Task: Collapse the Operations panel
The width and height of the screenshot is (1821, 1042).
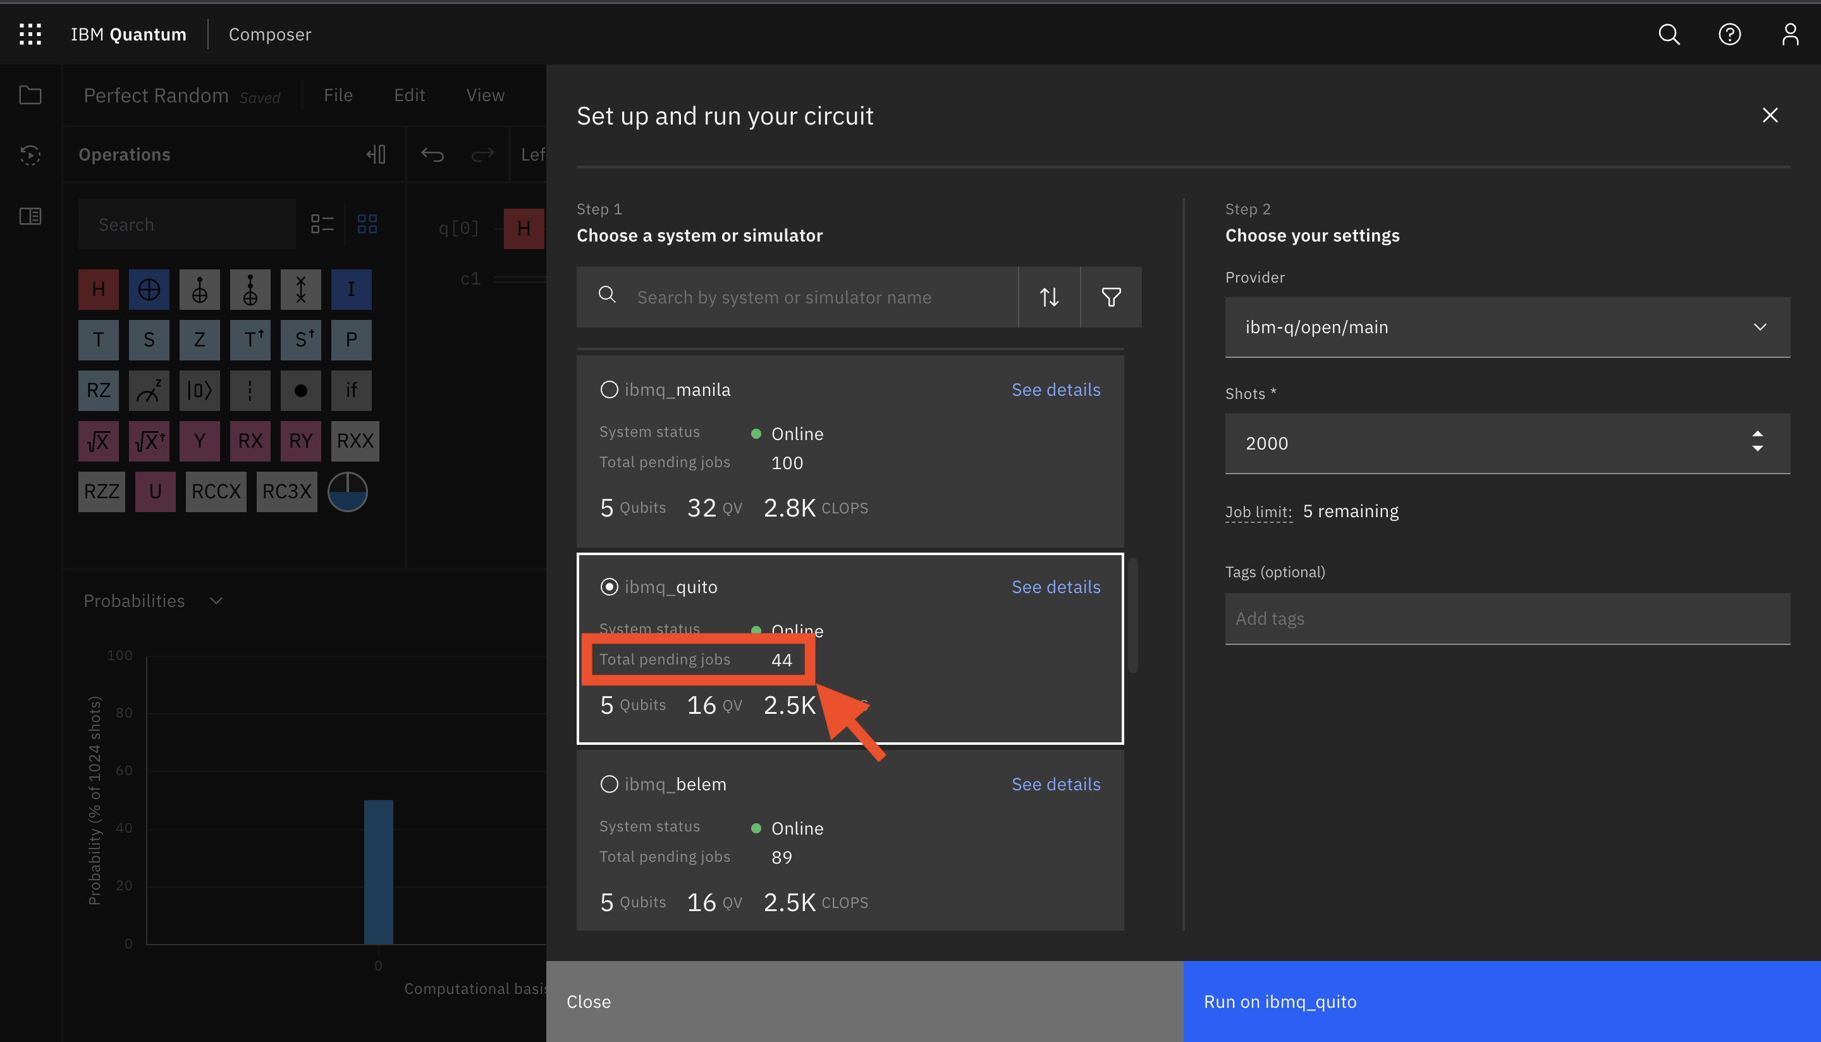Action: [x=376, y=154]
